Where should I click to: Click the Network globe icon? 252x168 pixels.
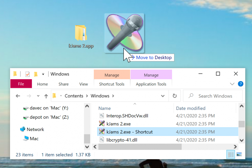click(x=23, y=129)
